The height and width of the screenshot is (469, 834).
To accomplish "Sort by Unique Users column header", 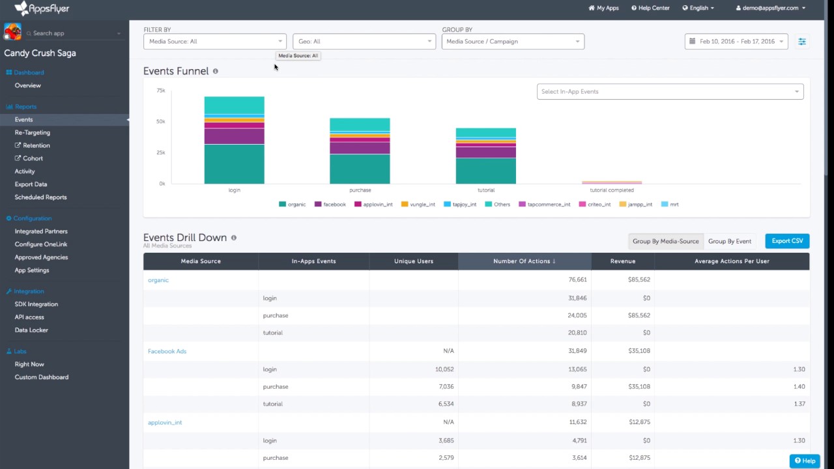I will [414, 261].
